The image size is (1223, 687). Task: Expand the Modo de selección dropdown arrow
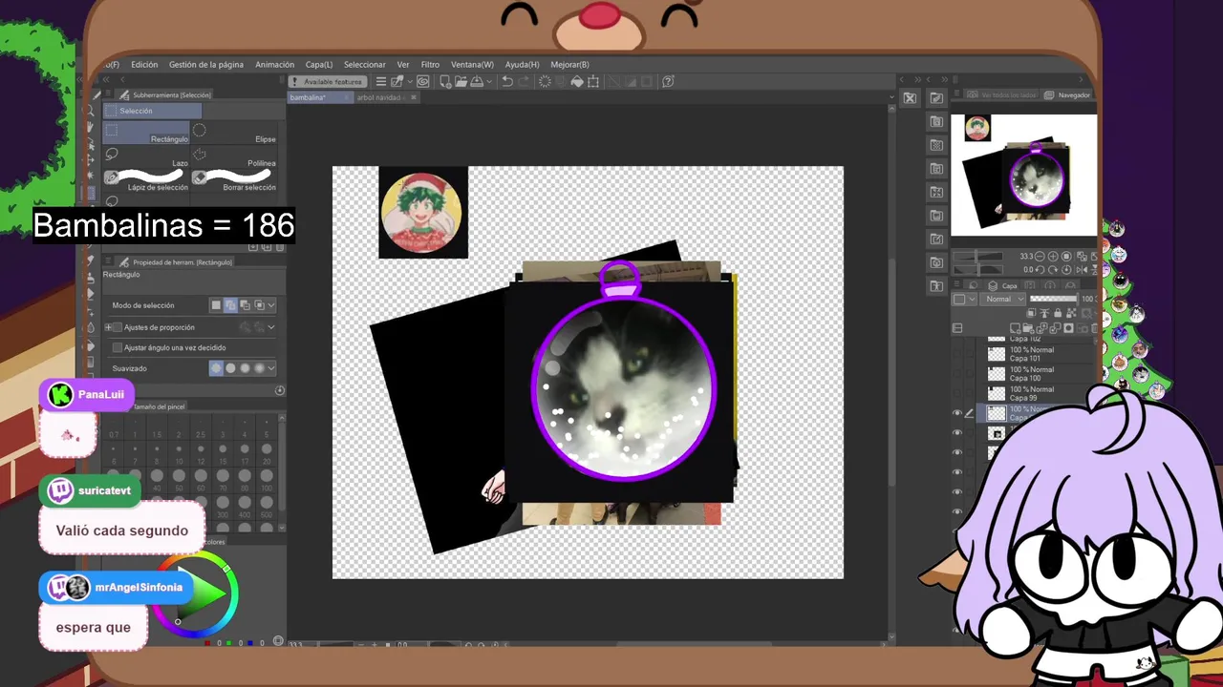click(x=271, y=305)
